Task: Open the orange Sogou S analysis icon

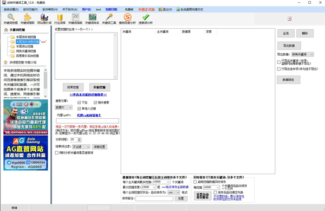Action: pyautogui.click(x=127, y=17)
